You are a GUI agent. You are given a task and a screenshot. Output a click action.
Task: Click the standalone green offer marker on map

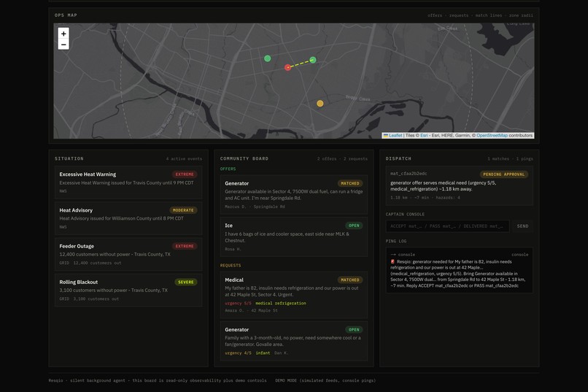(x=268, y=58)
